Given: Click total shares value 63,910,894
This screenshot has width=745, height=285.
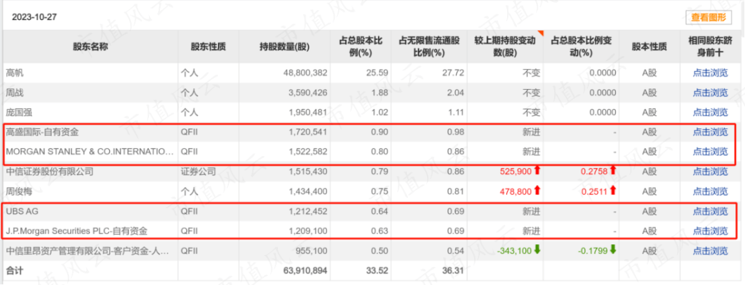Looking at the screenshot, I should (304, 271).
